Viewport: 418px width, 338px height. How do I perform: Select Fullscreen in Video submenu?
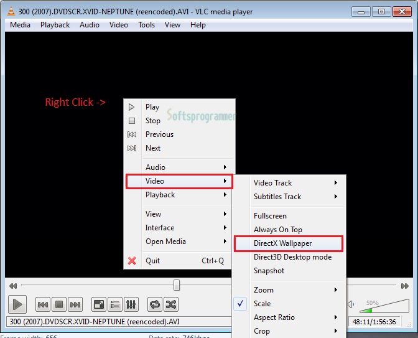tap(290, 216)
